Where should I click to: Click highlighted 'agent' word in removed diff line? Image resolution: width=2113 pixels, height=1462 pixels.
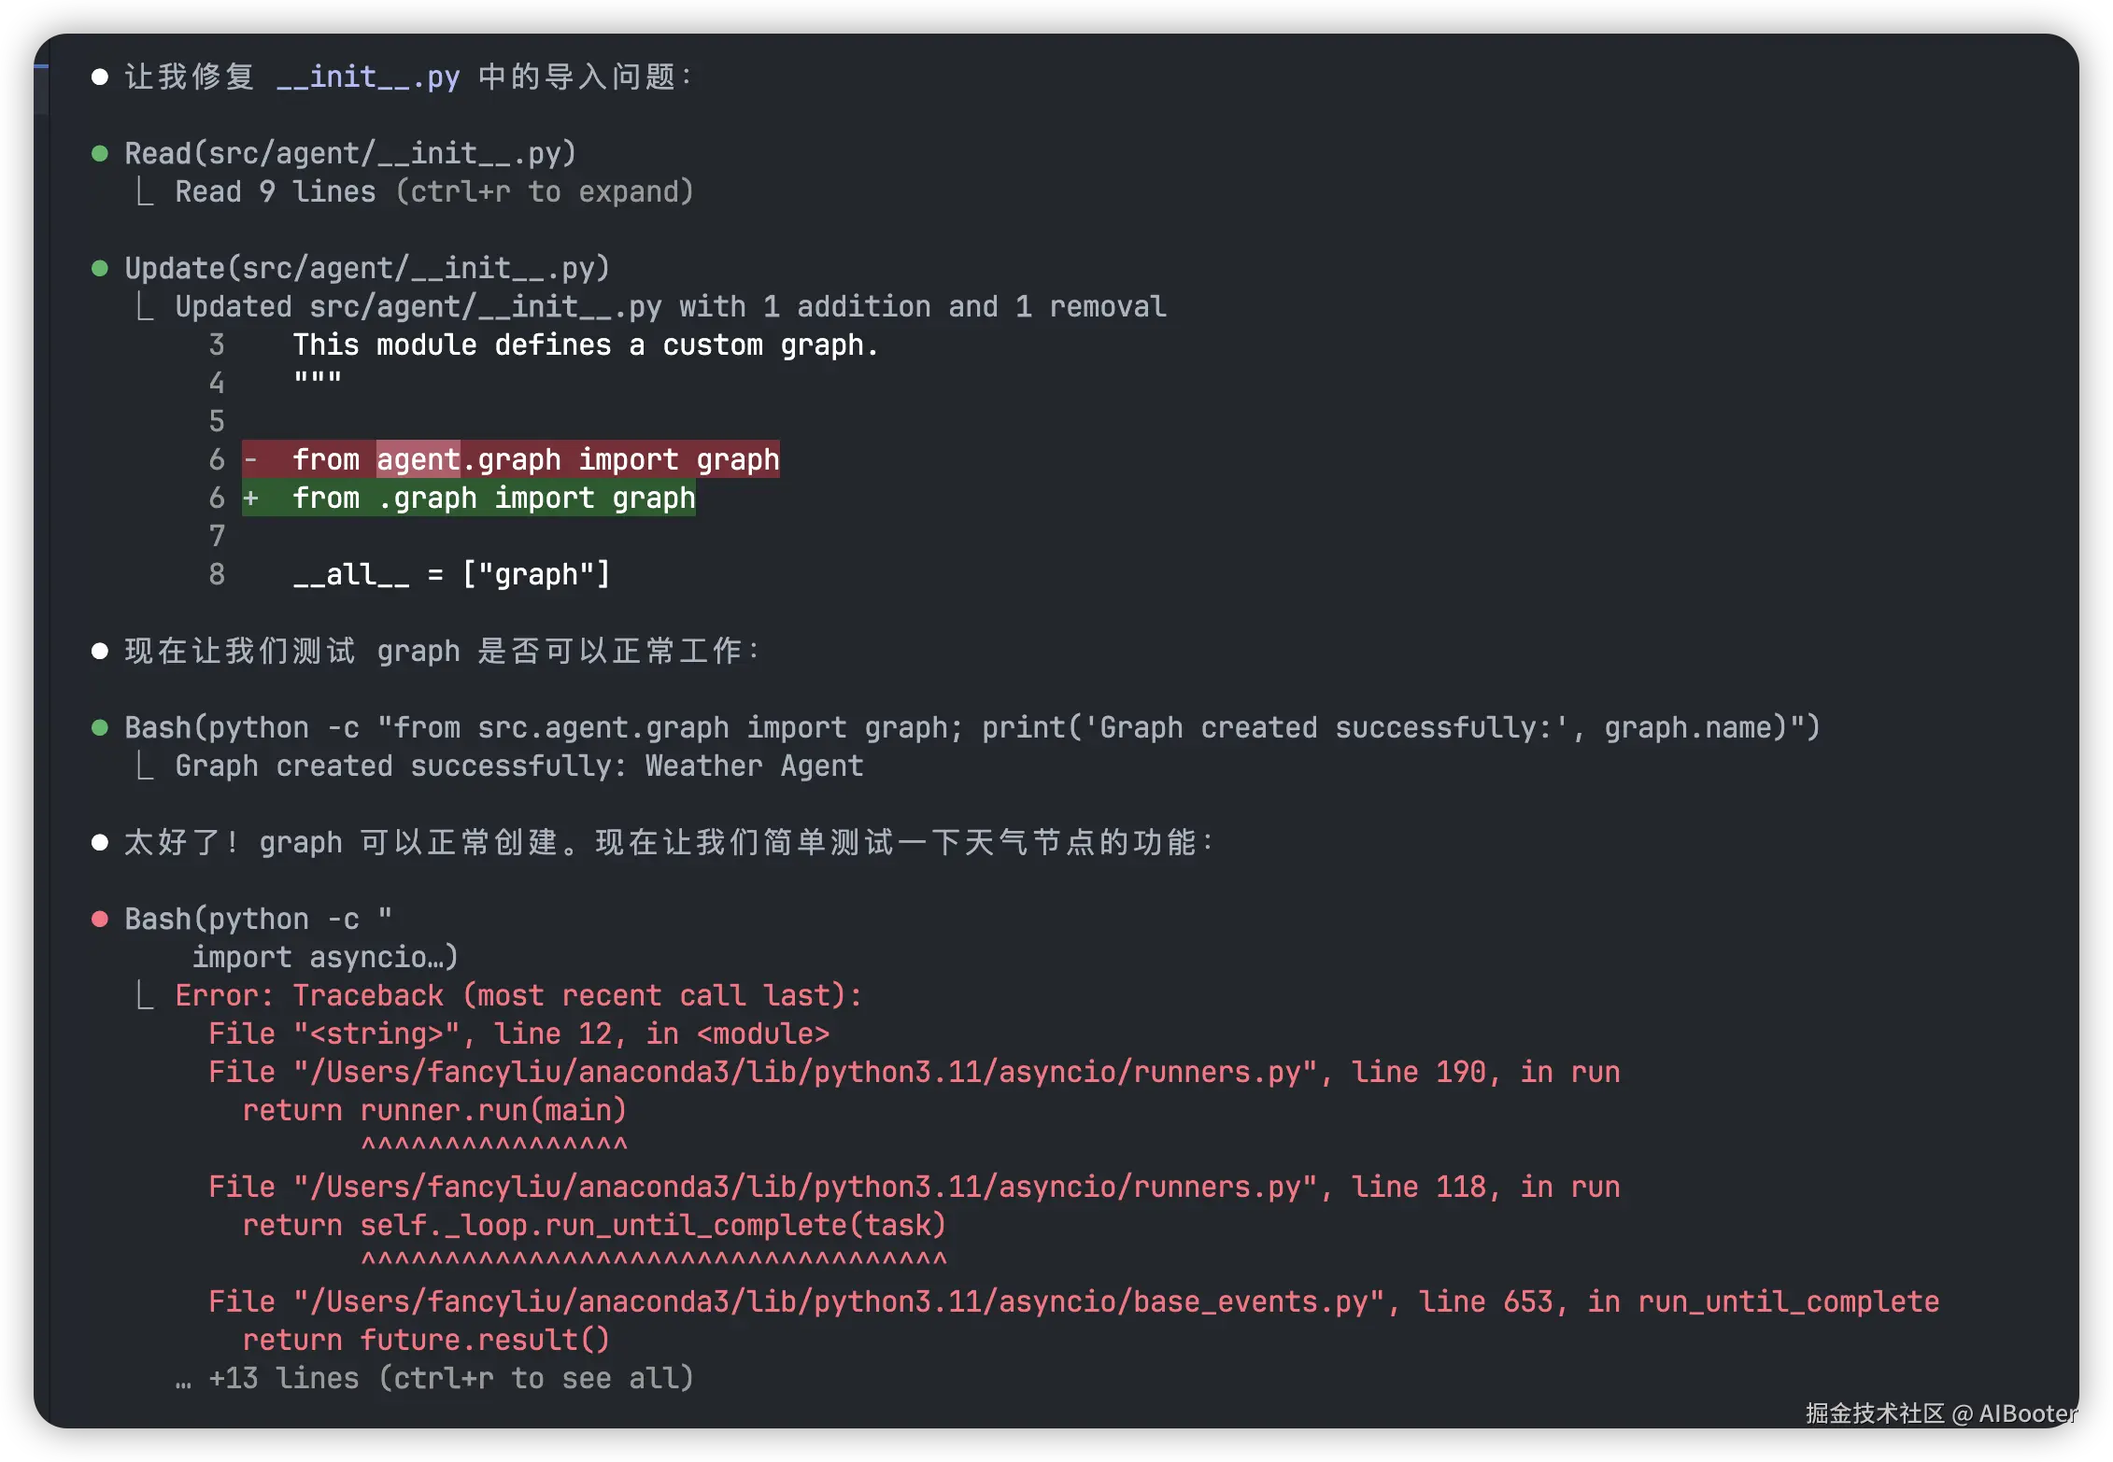pos(418,460)
